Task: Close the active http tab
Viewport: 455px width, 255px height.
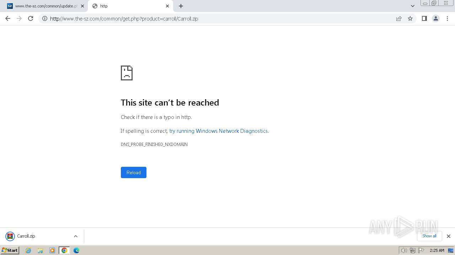Action: tap(167, 6)
